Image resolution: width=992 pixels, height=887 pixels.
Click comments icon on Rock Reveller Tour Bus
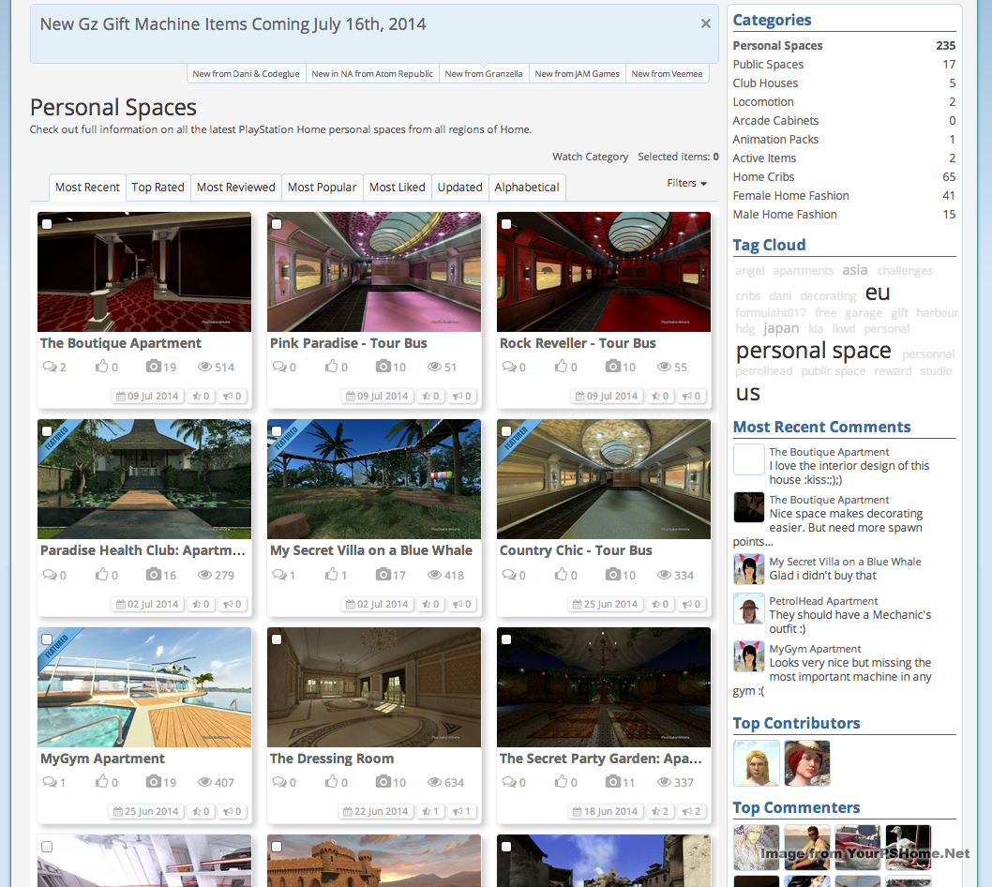pos(508,367)
